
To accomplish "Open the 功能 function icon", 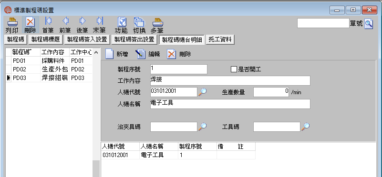I will [122, 22].
